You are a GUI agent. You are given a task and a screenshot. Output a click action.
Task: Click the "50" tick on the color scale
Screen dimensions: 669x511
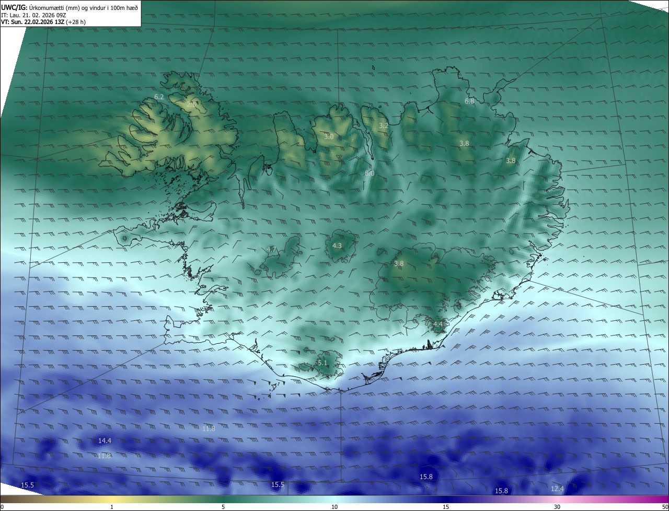(x=665, y=507)
